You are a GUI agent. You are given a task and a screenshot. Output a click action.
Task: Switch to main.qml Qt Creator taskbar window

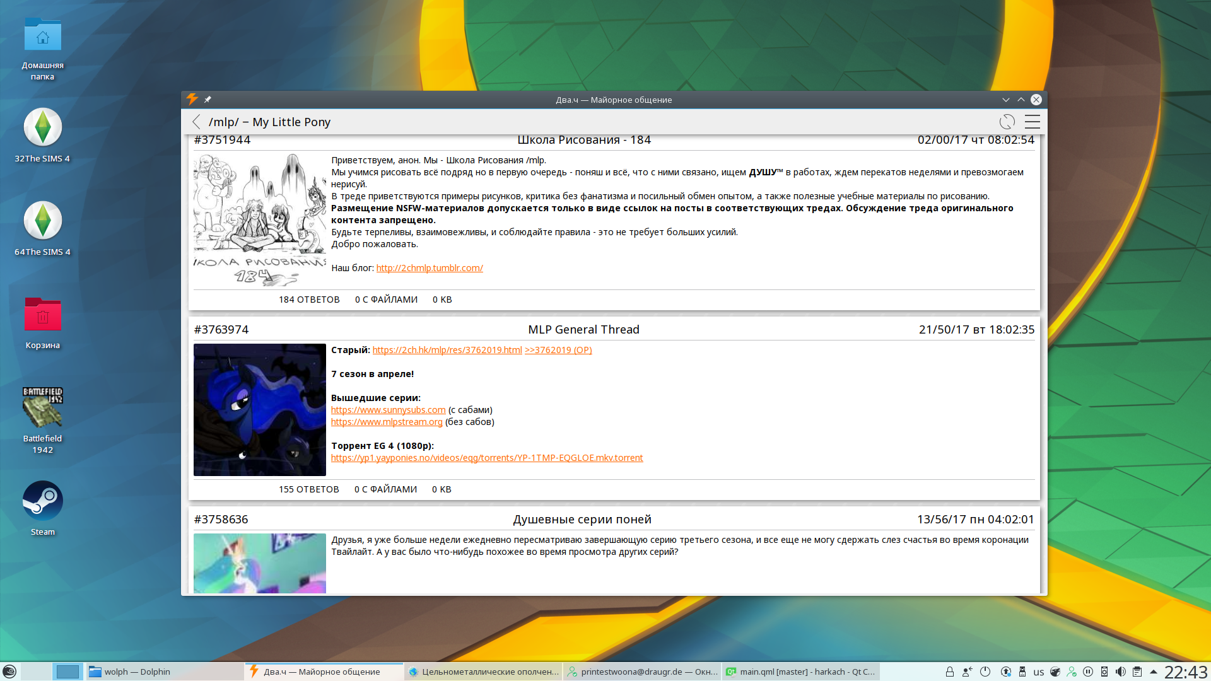pyautogui.click(x=801, y=672)
